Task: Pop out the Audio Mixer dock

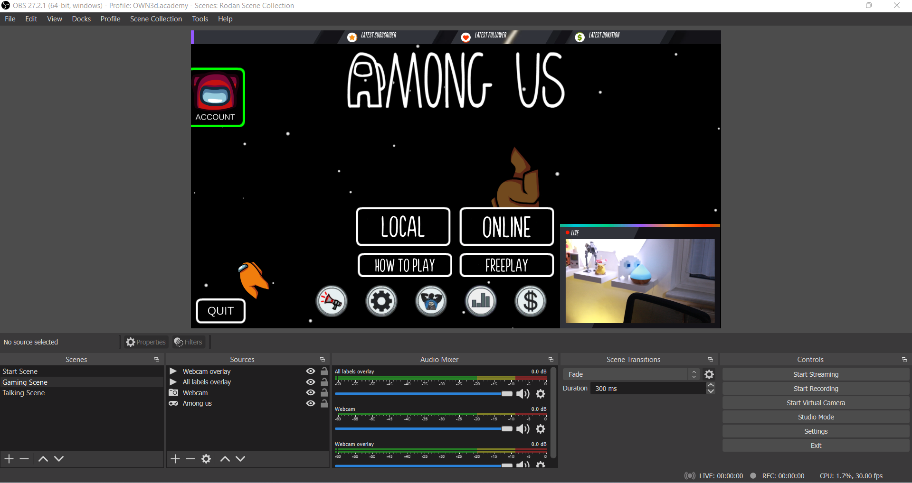Action: 551,360
